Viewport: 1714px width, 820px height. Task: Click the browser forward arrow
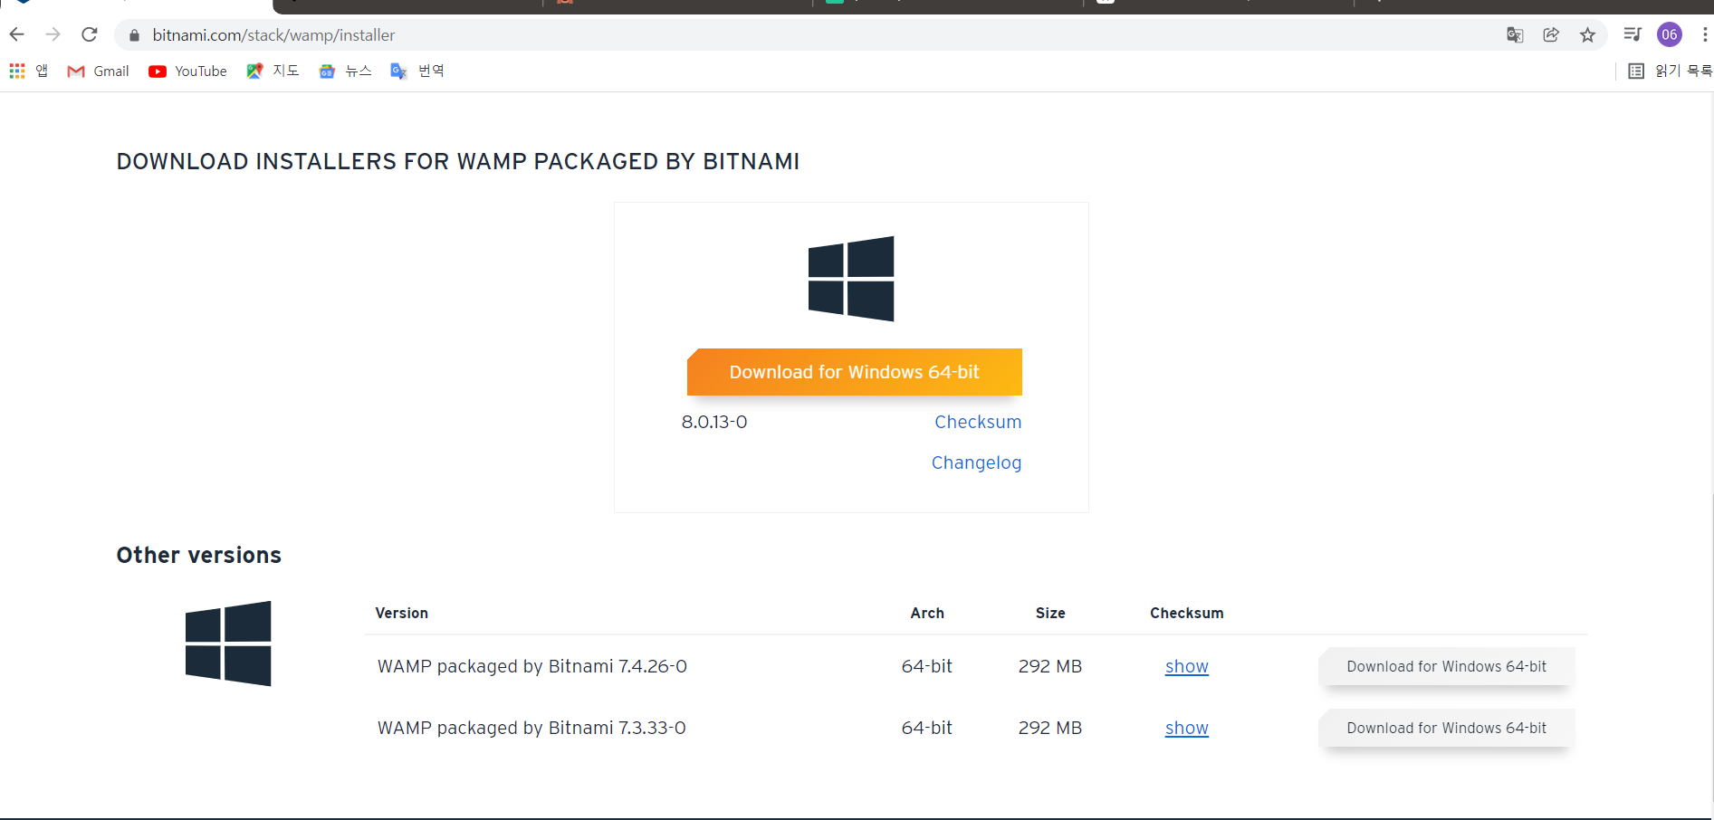[53, 34]
